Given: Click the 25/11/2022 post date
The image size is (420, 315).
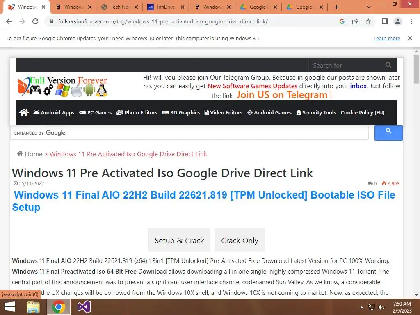Looking at the screenshot, I should pos(29,183).
